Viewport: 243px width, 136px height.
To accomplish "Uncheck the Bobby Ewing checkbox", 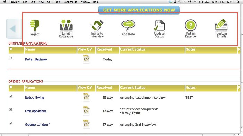I will point(10,96).
